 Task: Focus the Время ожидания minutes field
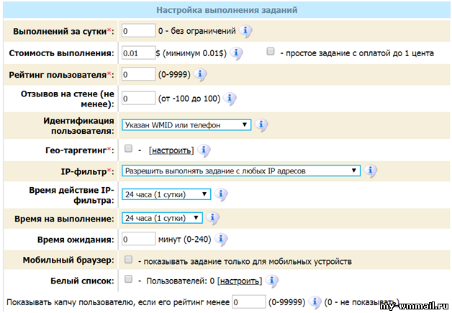(138, 239)
